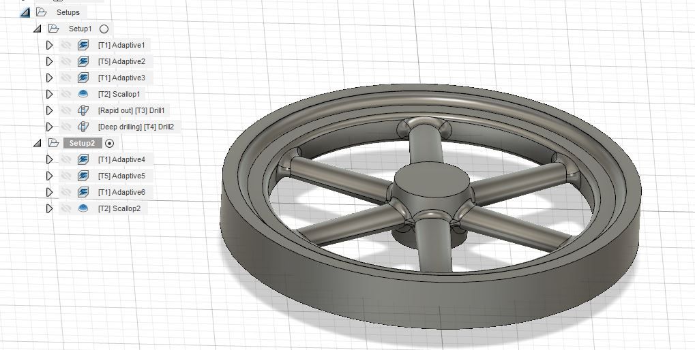Image resolution: width=695 pixels, height=350 pixels.
Task: Toggle visibility of Adaptive3 toolpath
Action: 66,78
